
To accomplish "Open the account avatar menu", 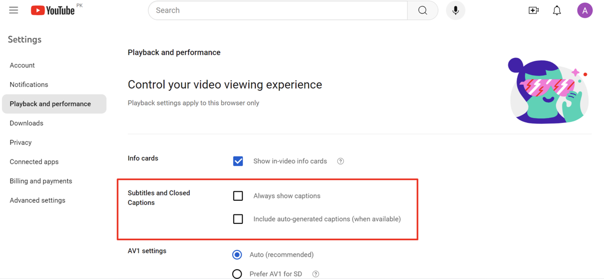I will pyautogui.click(x=585, y=10).
